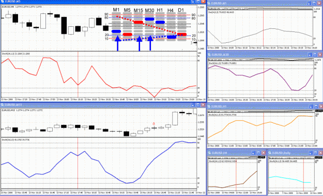Minimize the EURUSD,M15 chart window
The height and width of the screenshot is (196, 323).
point(193,105)
